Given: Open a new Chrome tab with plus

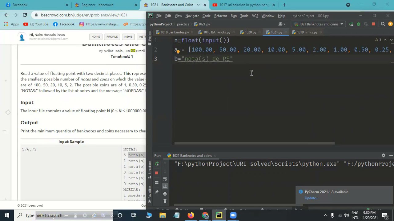Looking at the screenshot, I should pos(284,5).
